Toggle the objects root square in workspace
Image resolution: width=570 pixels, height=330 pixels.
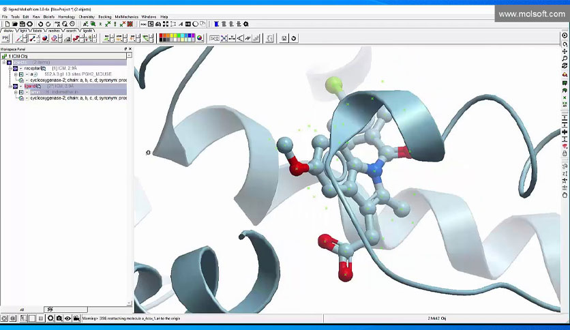click(9, 63)
